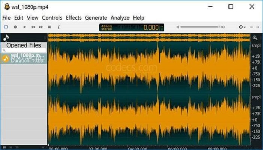Open file info with the i icon
The height and width of the screenshot is (150, 263).
click(x=59, y=27)
